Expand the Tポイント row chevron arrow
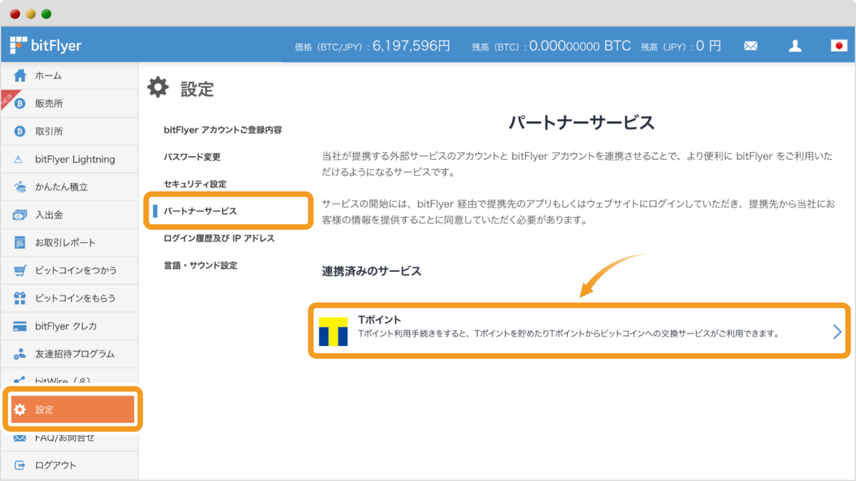 pos(837,332)
